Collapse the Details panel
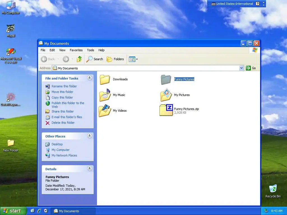287x215 pixels. coord(89,168)
